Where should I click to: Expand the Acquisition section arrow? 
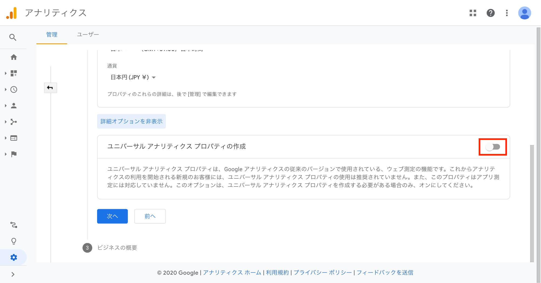[5, 122]
